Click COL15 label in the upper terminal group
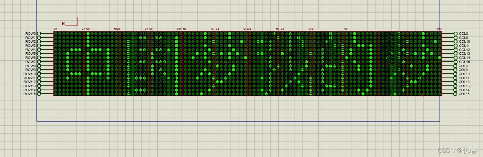This screenshot has width=483, height=157. 464,62
